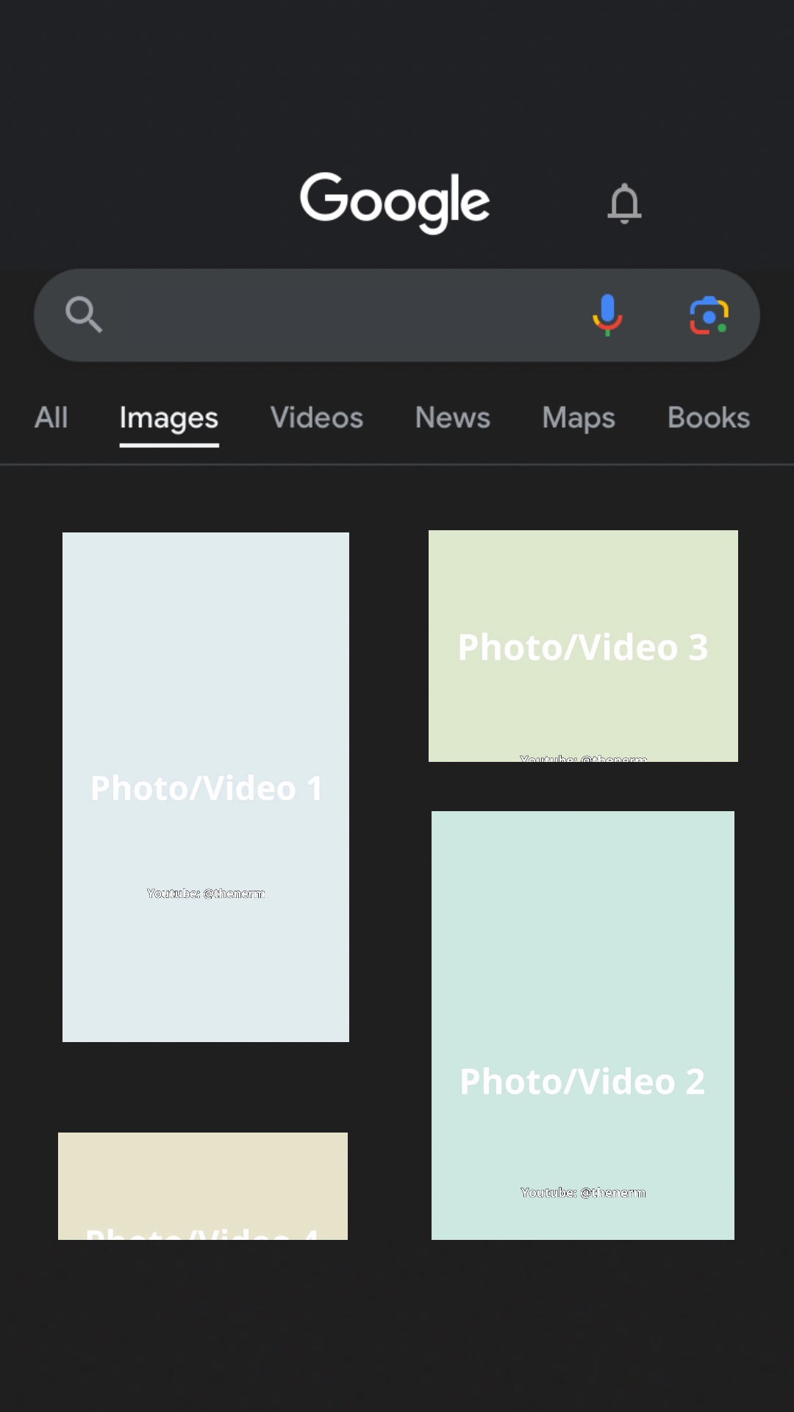The width and height of the screenshot is (794, 1412).
Task: Click the Google logo
Action: (x=395, y=202)
